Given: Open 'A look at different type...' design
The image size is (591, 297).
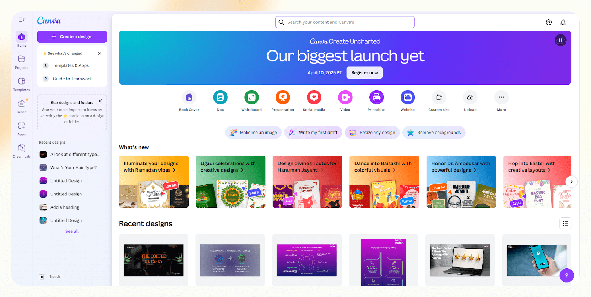Looking at the screenshot, I should [72, 154].
